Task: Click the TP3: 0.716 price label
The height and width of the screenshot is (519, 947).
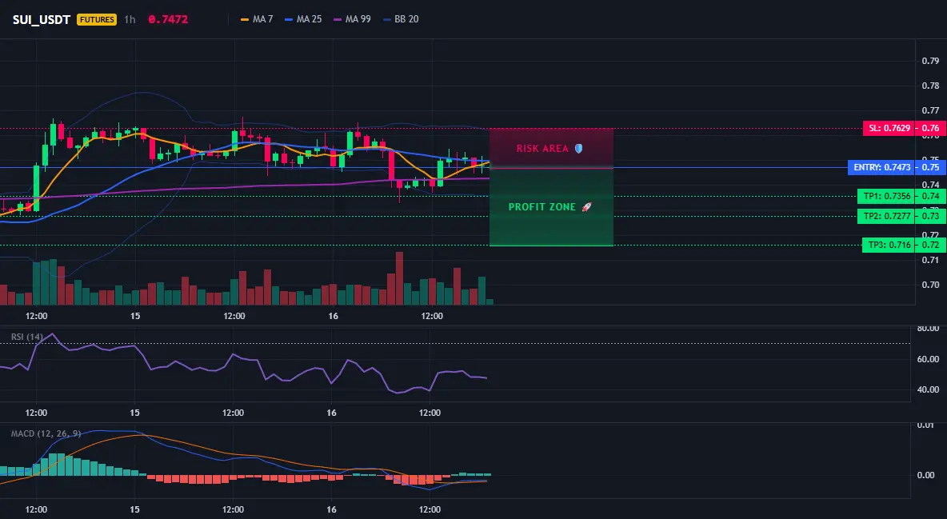Action: [889, 245]
